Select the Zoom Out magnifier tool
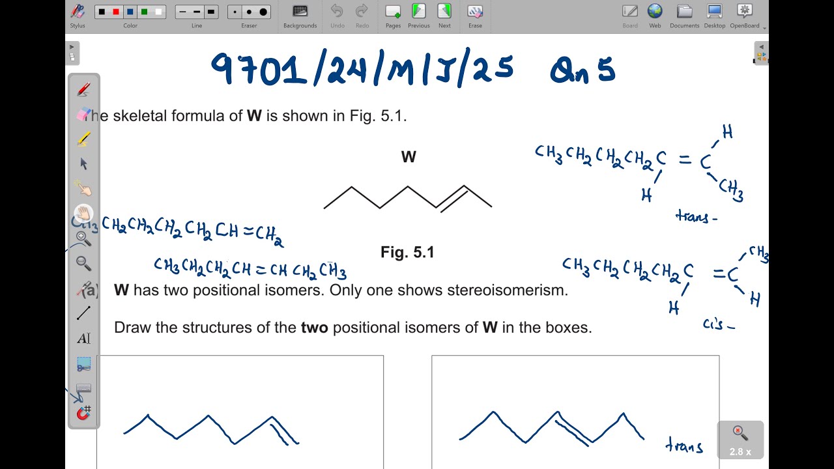This screenshot has height=469, width=834. 83,263
